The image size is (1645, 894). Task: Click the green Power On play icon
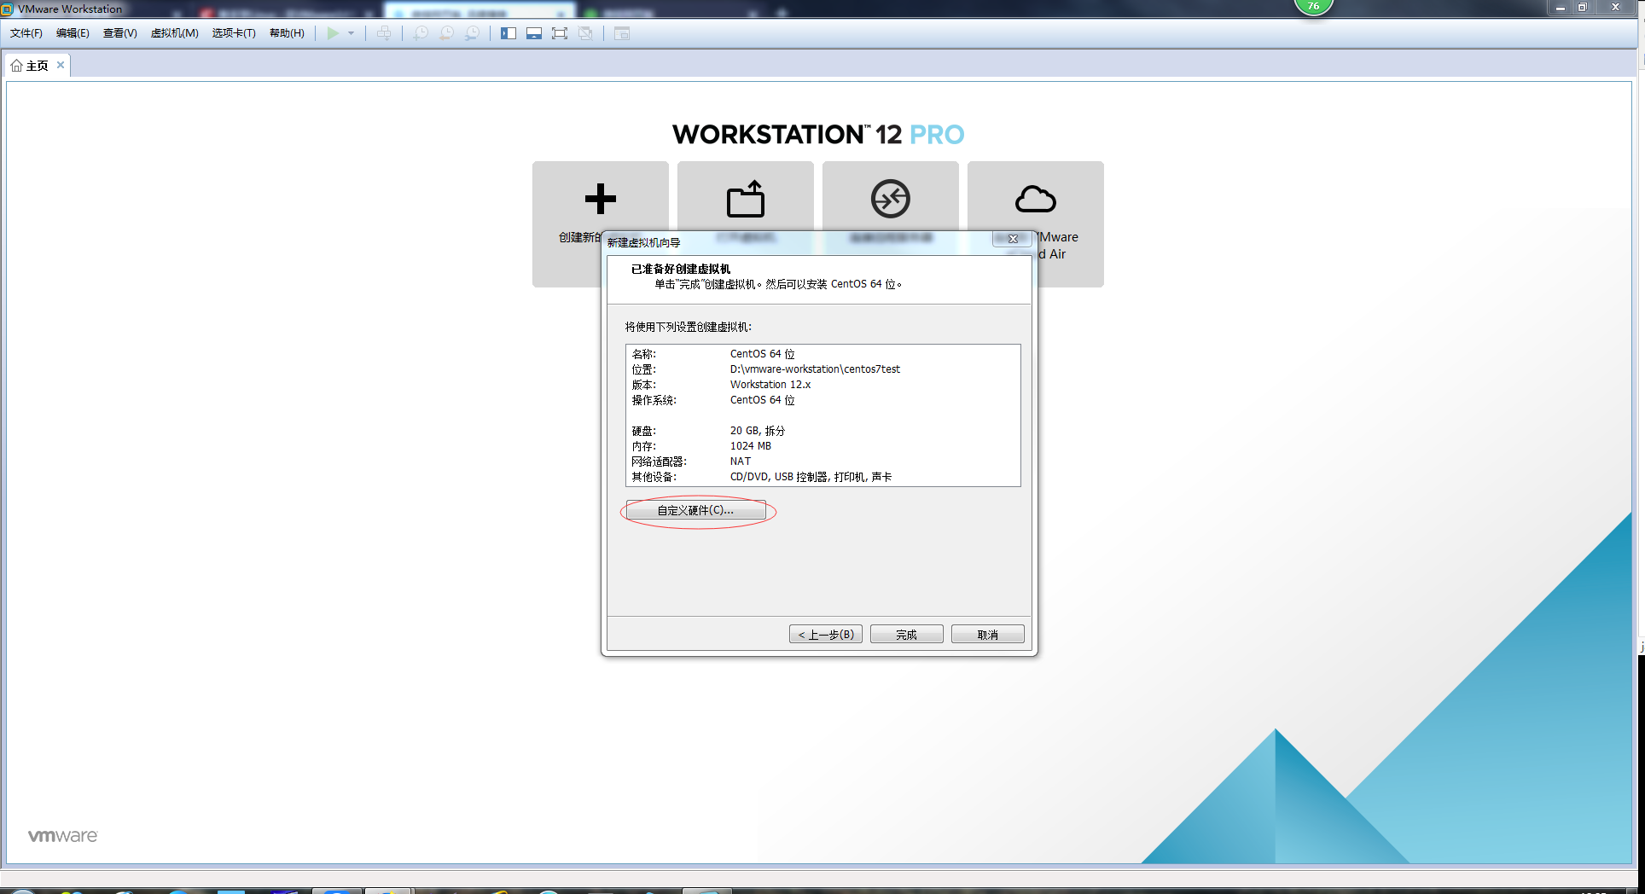coord(333,33)
